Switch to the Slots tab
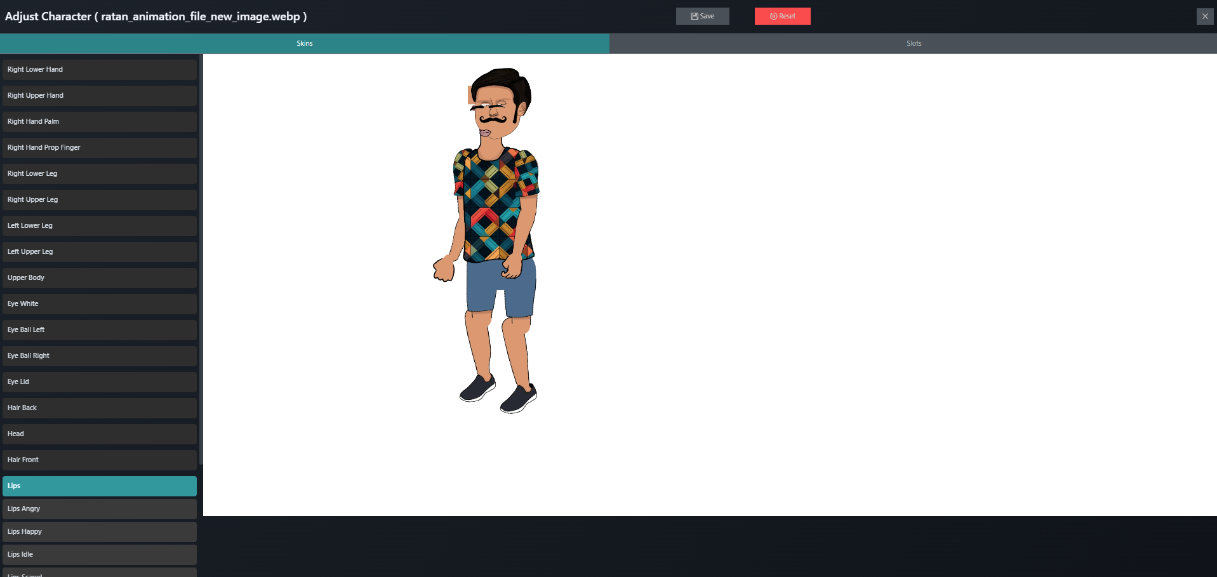Image resolution: width=1217 pixels, height=577 pixels. pyautogui.click(x=913, y=43)
